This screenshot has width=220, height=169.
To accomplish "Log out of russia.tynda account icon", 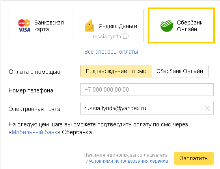I will pos(126,36).
